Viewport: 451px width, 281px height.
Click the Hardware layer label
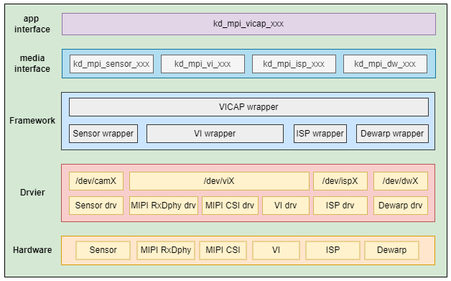click(32, 250)
